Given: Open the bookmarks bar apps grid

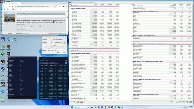Looking at the screenshot, I should coord(5,9).
